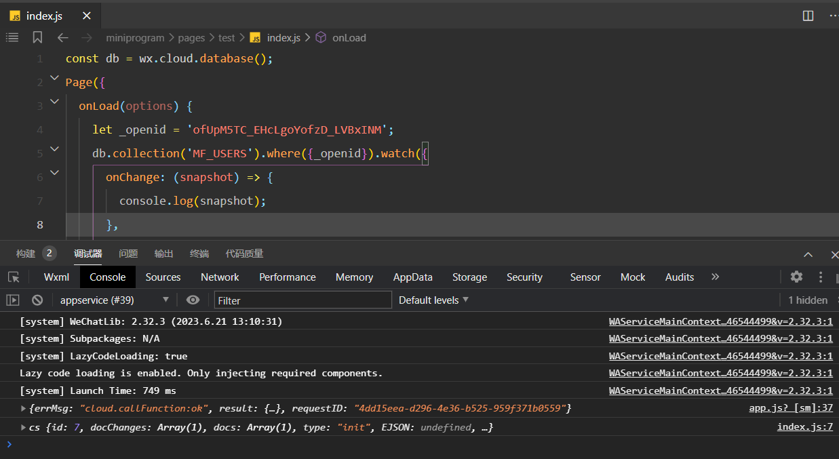Click the 1 hidden messages label

(808, 300)
